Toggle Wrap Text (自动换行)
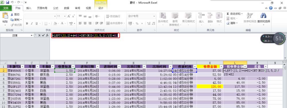 [113, 16]
